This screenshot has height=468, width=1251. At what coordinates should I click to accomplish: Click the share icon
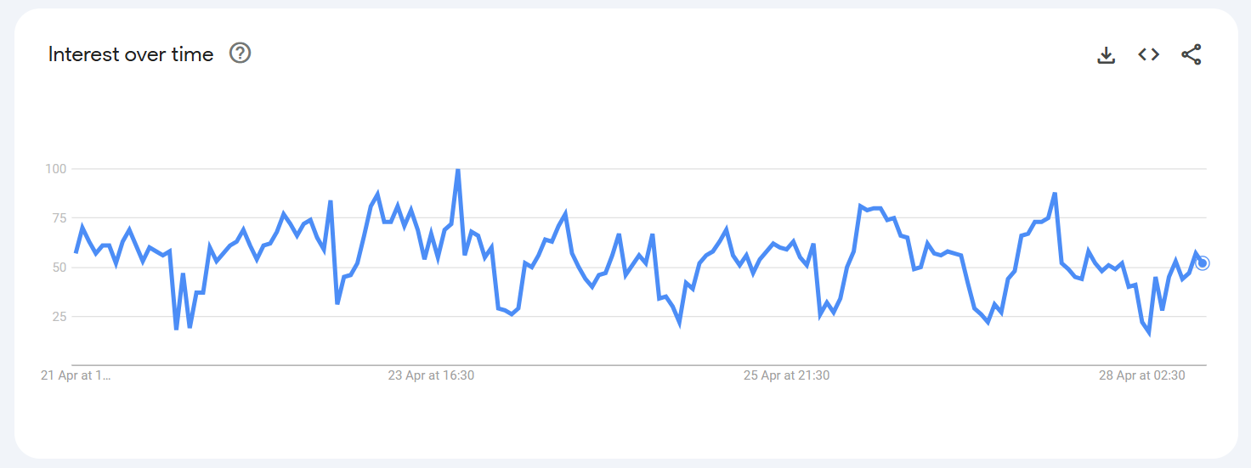tap(1192, 55)
